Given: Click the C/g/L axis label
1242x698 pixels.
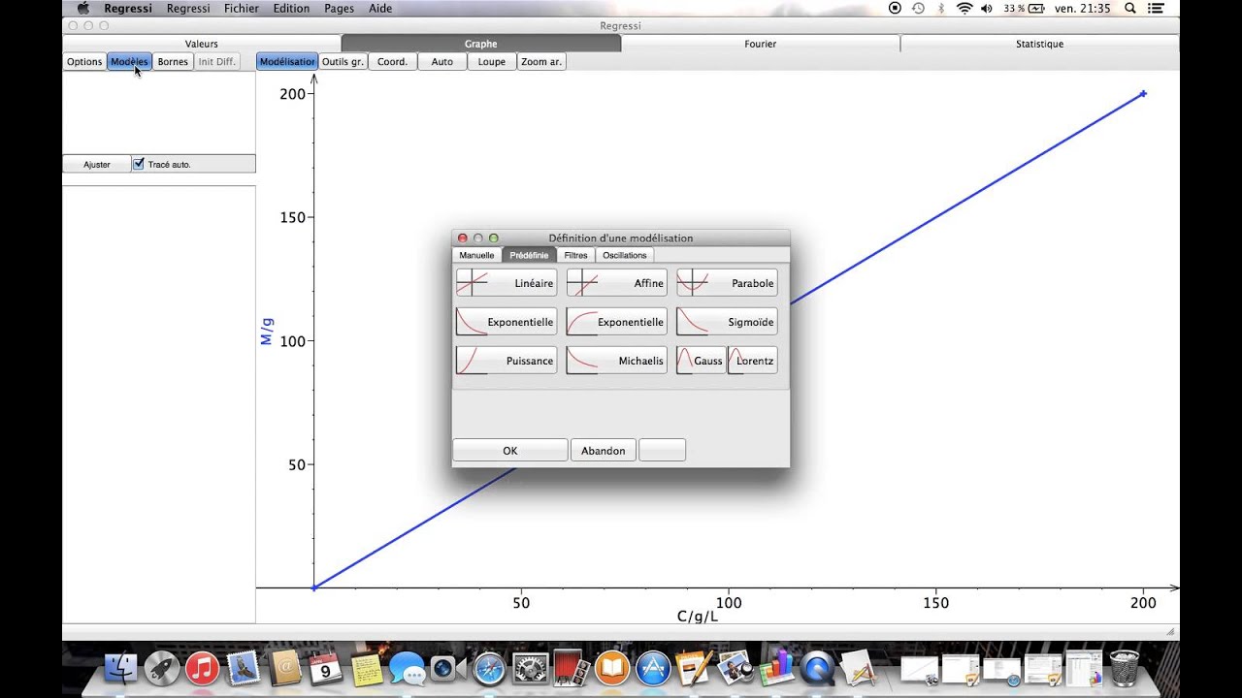Looking at the screenshot, I should 698,617.
